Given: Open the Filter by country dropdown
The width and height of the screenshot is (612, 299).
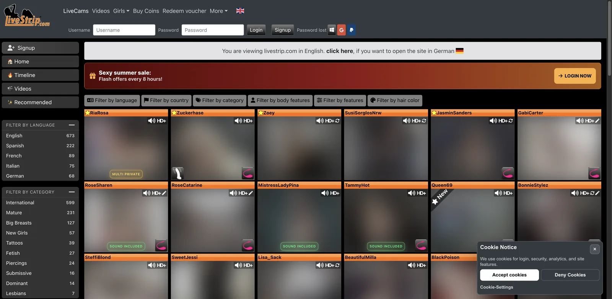Looking at the screenshot, I should click(166, 100).
